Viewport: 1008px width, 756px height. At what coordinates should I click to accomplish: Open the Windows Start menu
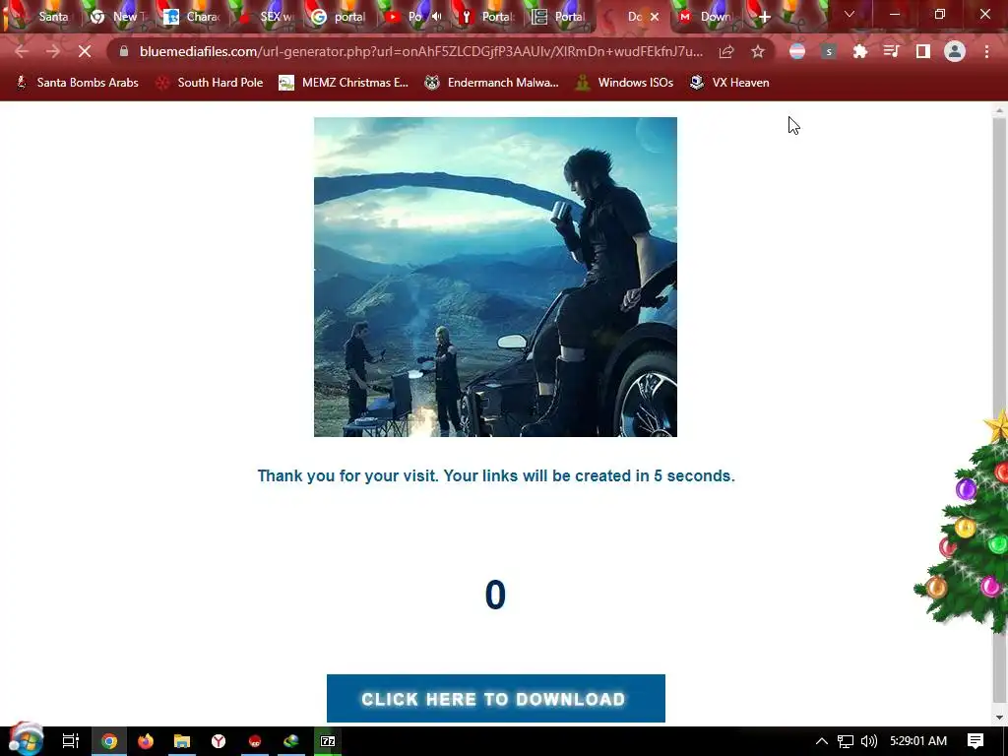pyautogui.click(x=26, y=741)
